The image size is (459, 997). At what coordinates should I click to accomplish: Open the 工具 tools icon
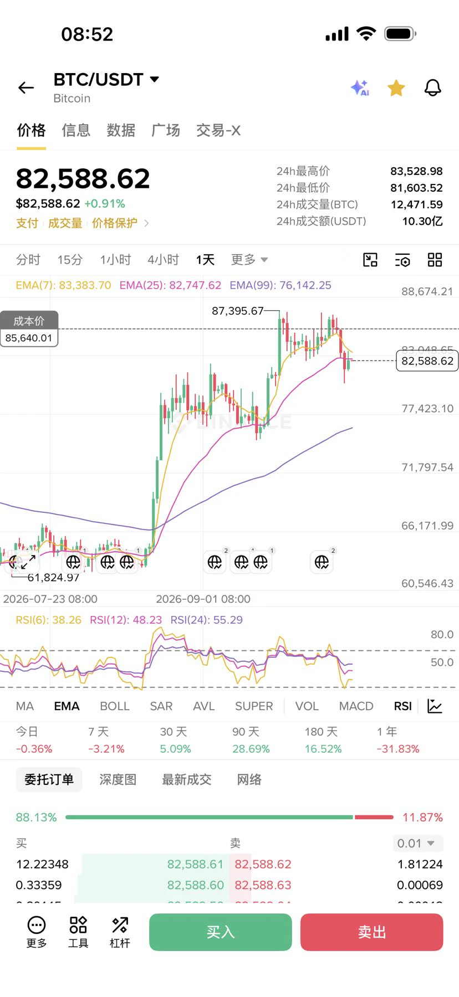[x=78, y=932]
